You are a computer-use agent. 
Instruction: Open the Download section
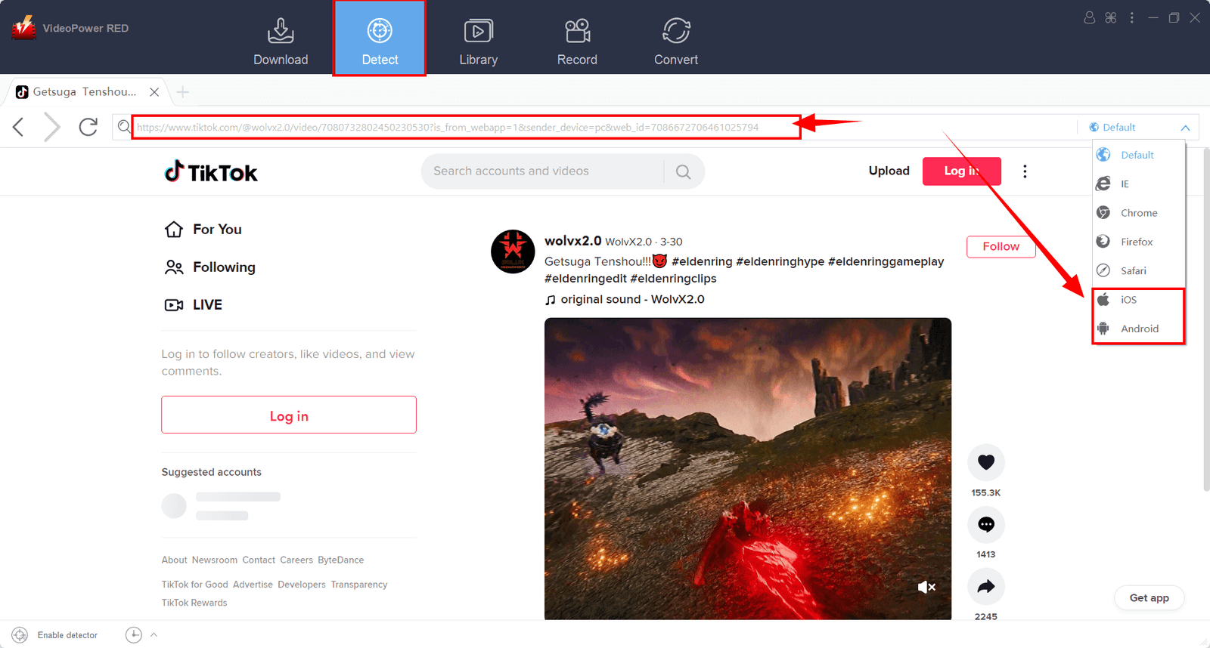281,42
